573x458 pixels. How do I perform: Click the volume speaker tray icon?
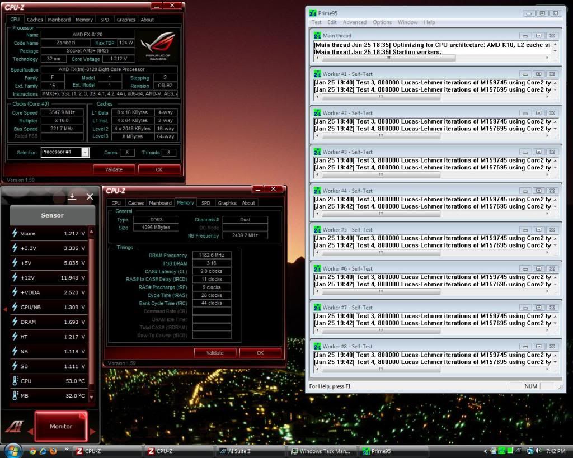click(538, 451)
